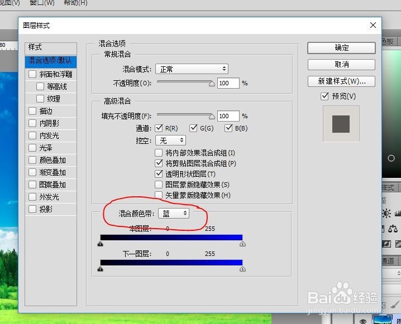The image size is (401, 324).
Task: Toggle the layer visibility eye icon
Action: pyautogui.click(x=362, y=321)
